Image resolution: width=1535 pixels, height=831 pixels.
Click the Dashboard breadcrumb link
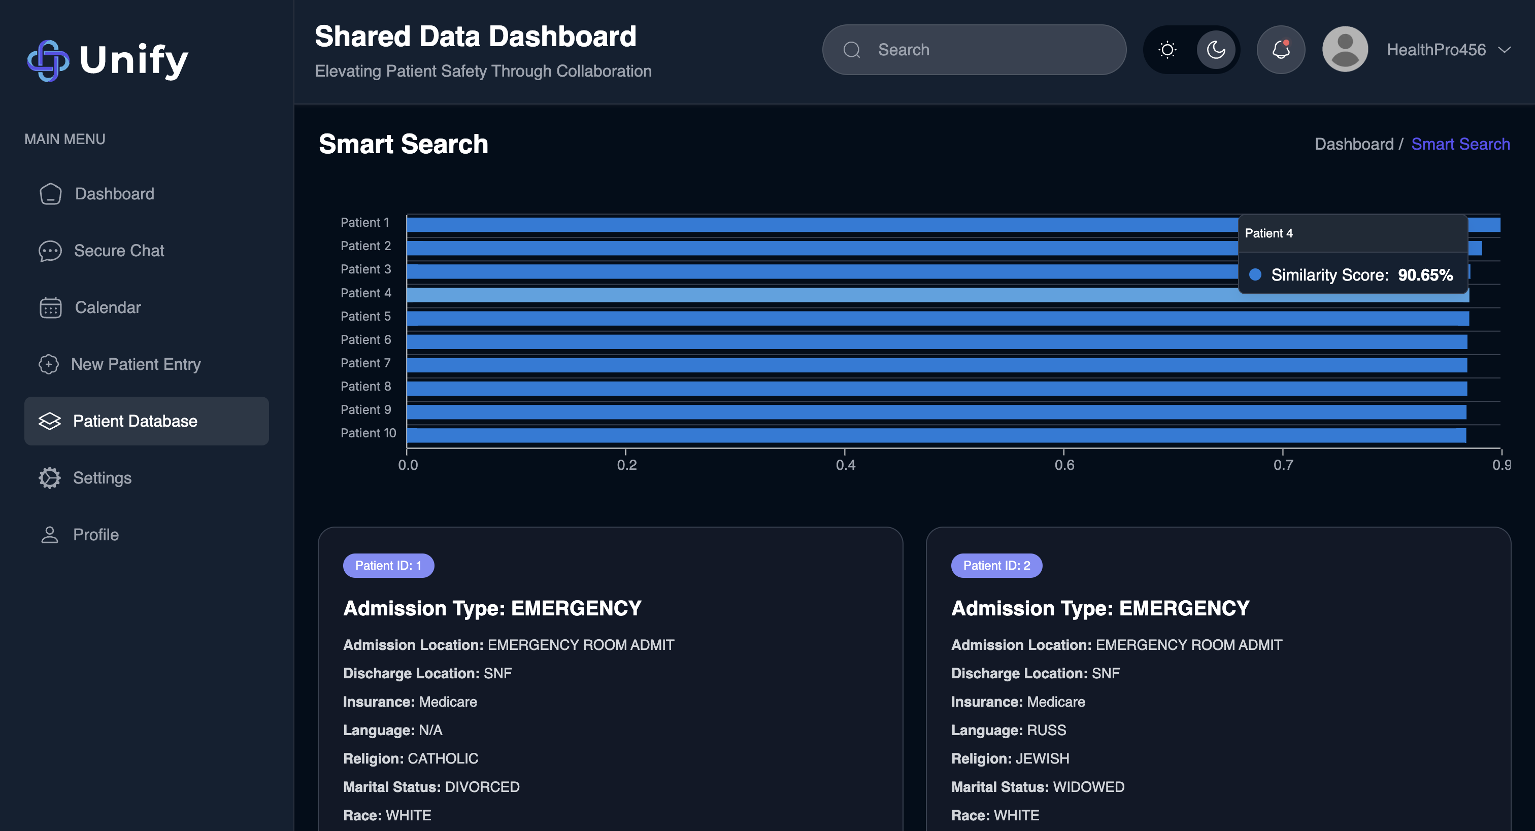coord(1353,144)
